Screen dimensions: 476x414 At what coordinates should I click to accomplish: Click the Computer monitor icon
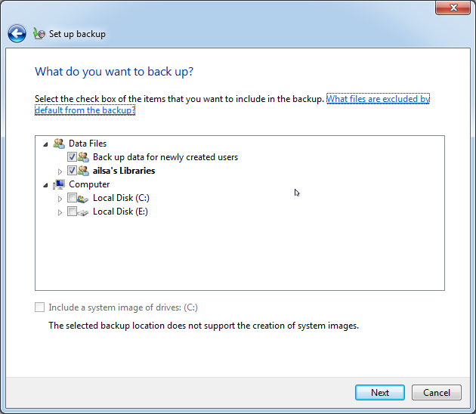coord(59,184)
